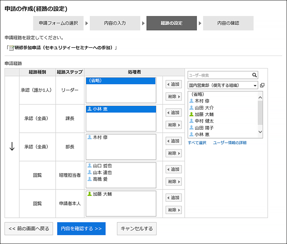Click すべて選択 link
Viewport: 287px width, 244px height.
(197, 143)
